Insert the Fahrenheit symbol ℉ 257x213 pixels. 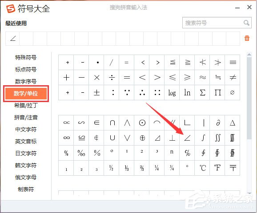point(217,168)
